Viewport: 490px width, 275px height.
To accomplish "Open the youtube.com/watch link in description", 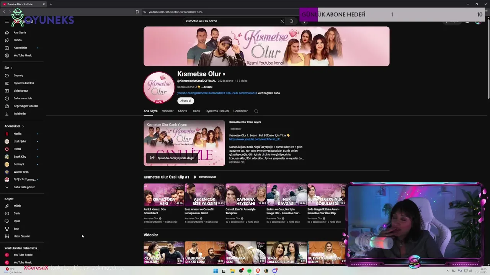I will point(255,139).
